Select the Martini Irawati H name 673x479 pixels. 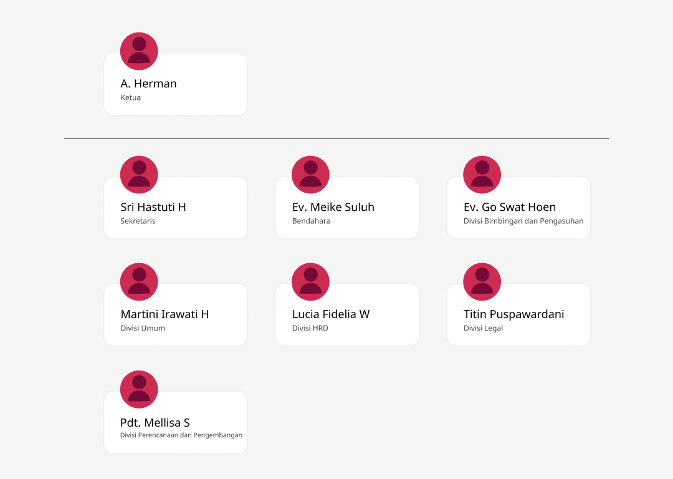click(x=165, y=314)
